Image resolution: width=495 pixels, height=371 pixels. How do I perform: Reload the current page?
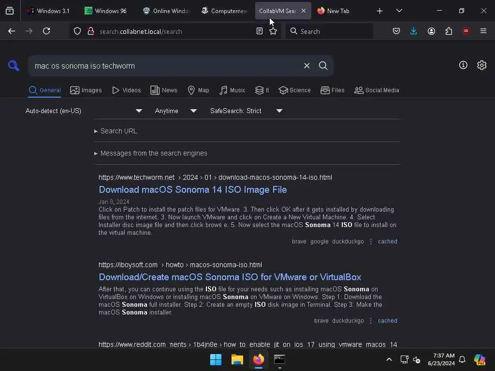click(x=46, y=31)
